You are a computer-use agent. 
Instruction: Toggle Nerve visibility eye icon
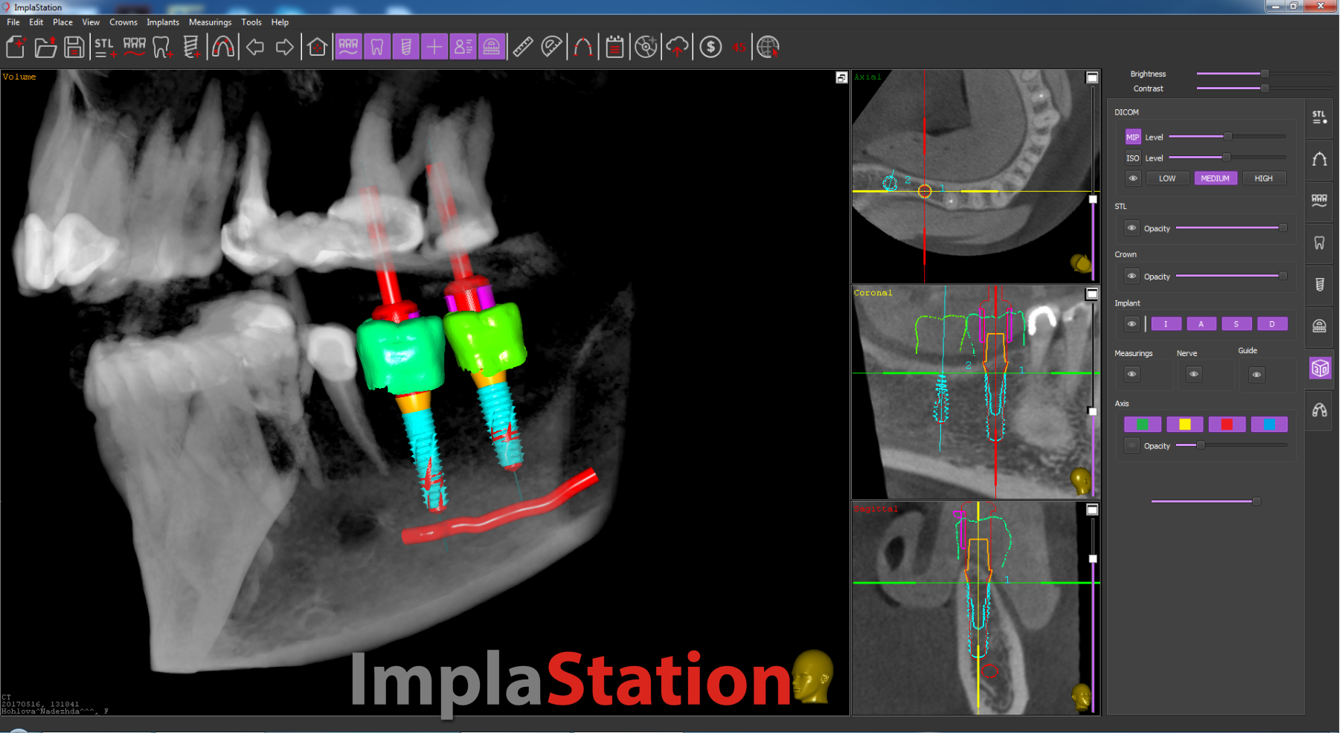point(1194,374)
